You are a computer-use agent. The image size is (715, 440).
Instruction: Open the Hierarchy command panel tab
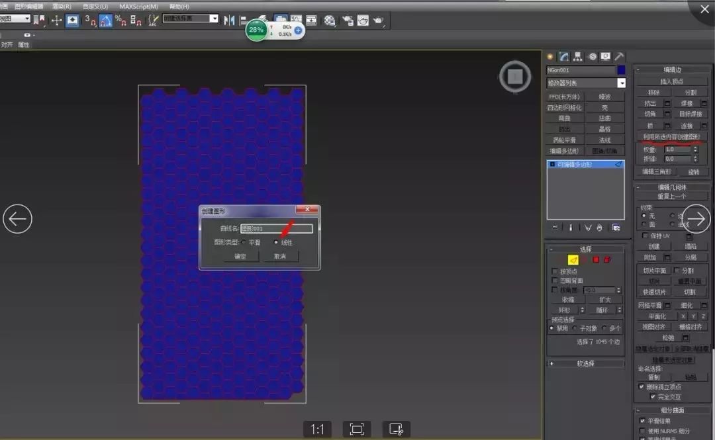click(x=578, y=56)
